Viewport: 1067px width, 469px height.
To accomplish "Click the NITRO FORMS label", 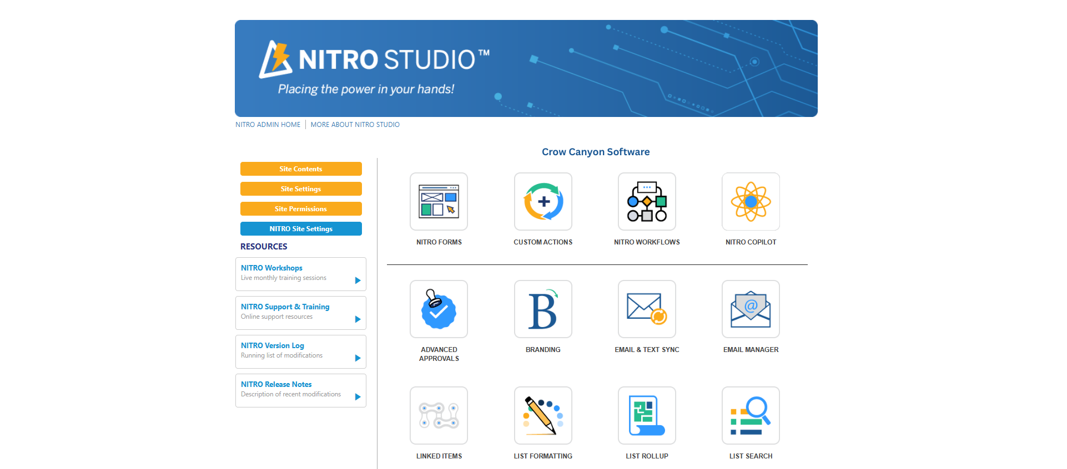I will tap(439, 242).
